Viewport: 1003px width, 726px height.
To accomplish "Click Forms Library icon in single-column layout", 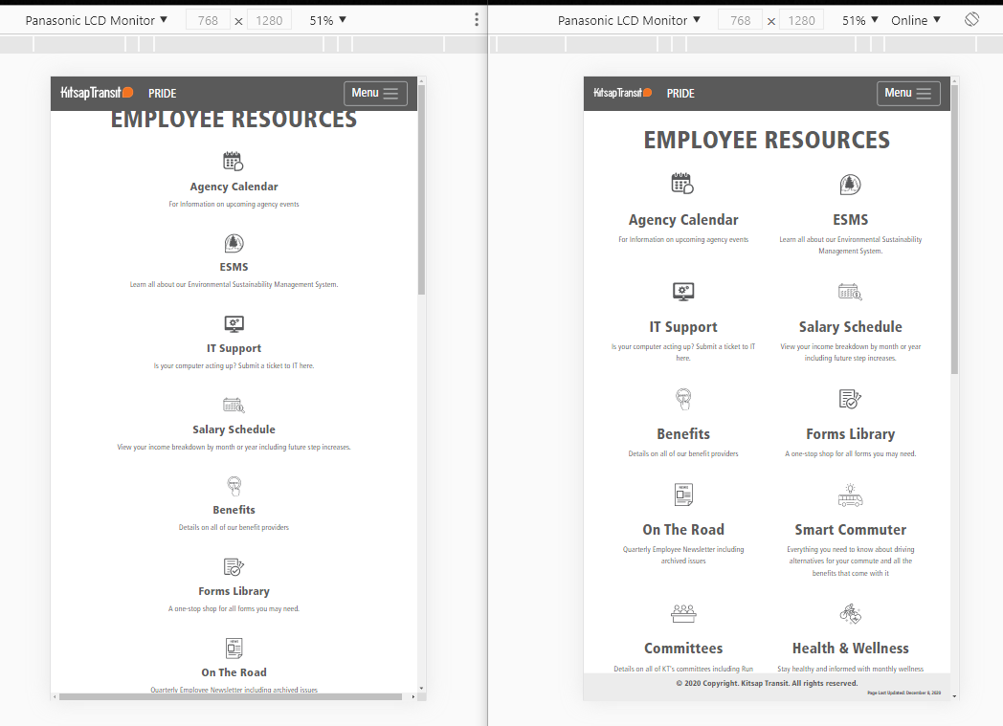I will point(234,567).
